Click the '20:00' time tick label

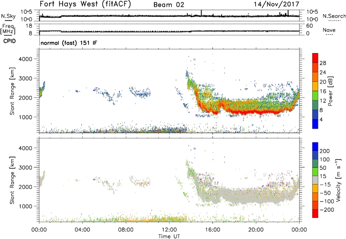[256, 230]
